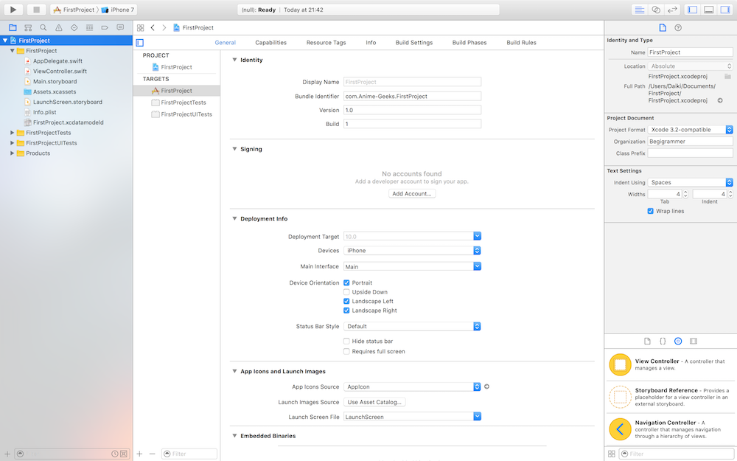Viewport: 737px width, 461px height.
Task: Run the project with the Play button
Action: 13,10
